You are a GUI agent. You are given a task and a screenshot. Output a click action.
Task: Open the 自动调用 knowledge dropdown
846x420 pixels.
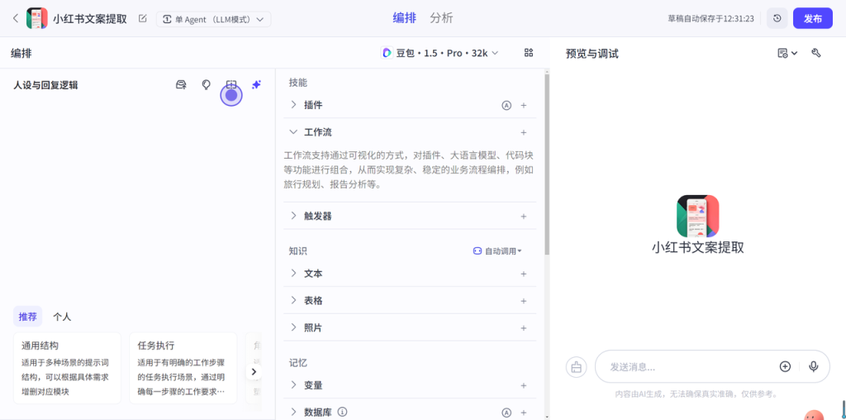tap(497, 251)
